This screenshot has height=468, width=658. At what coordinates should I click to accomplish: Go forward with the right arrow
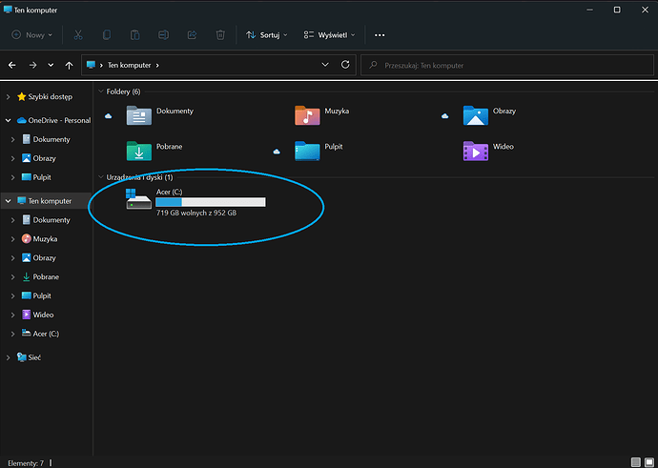point(32,65)
